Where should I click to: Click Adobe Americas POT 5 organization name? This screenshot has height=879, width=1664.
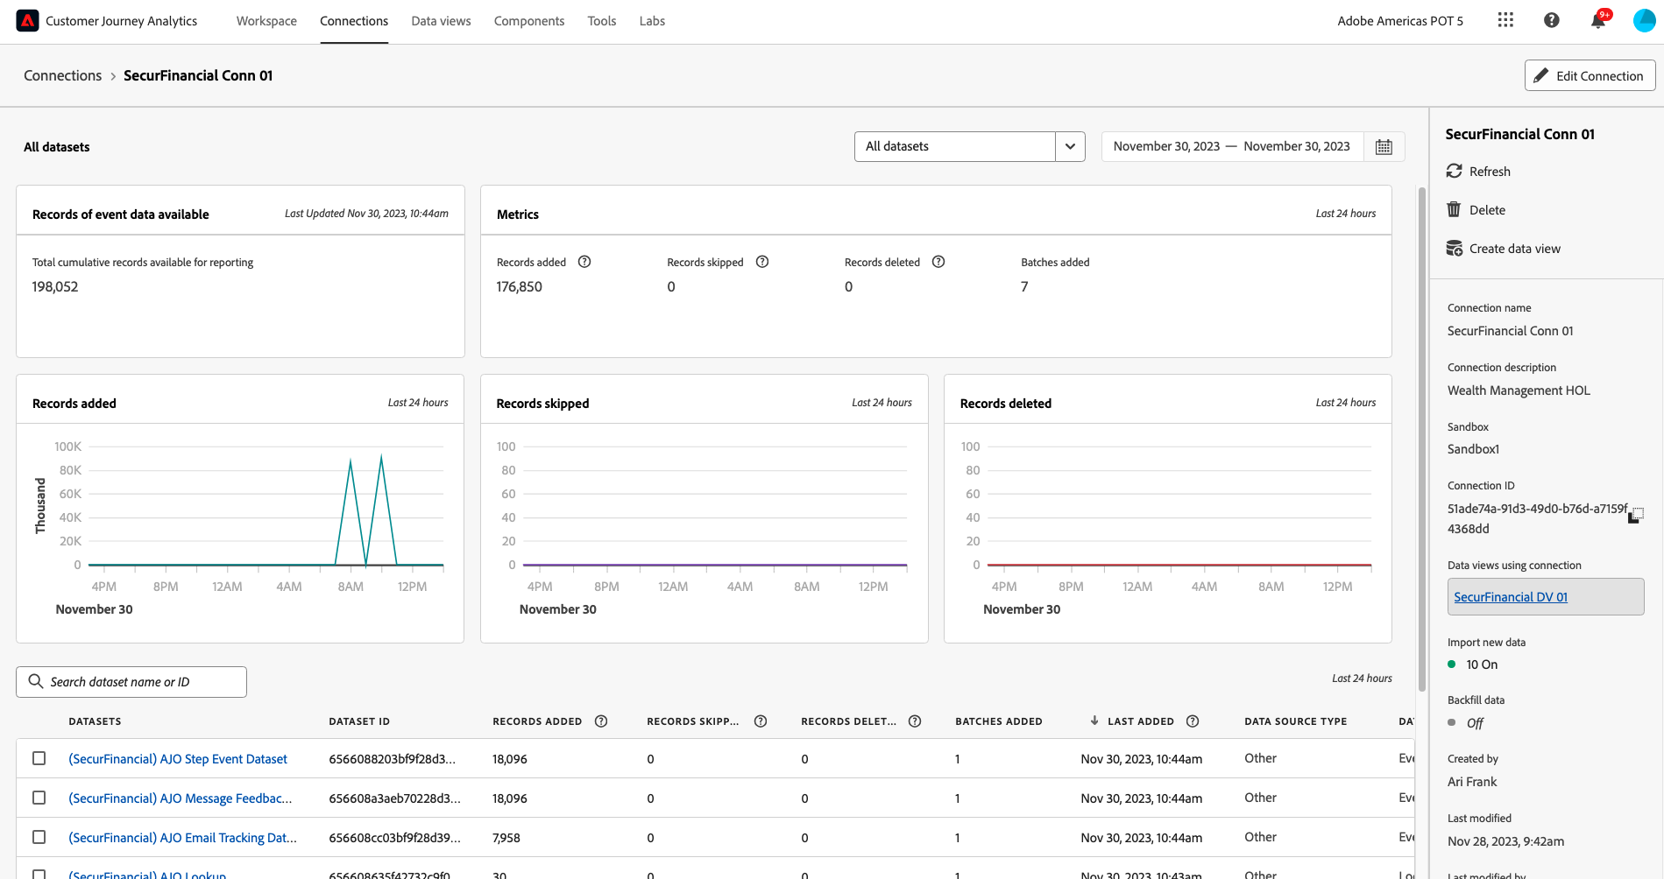[x=1400, y=21]
